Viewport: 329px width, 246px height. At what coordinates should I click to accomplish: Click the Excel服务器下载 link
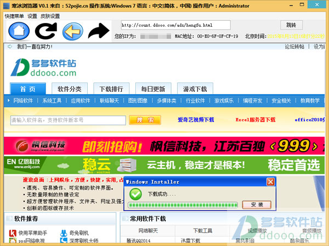pyautogui.click(x=256, y=120)
